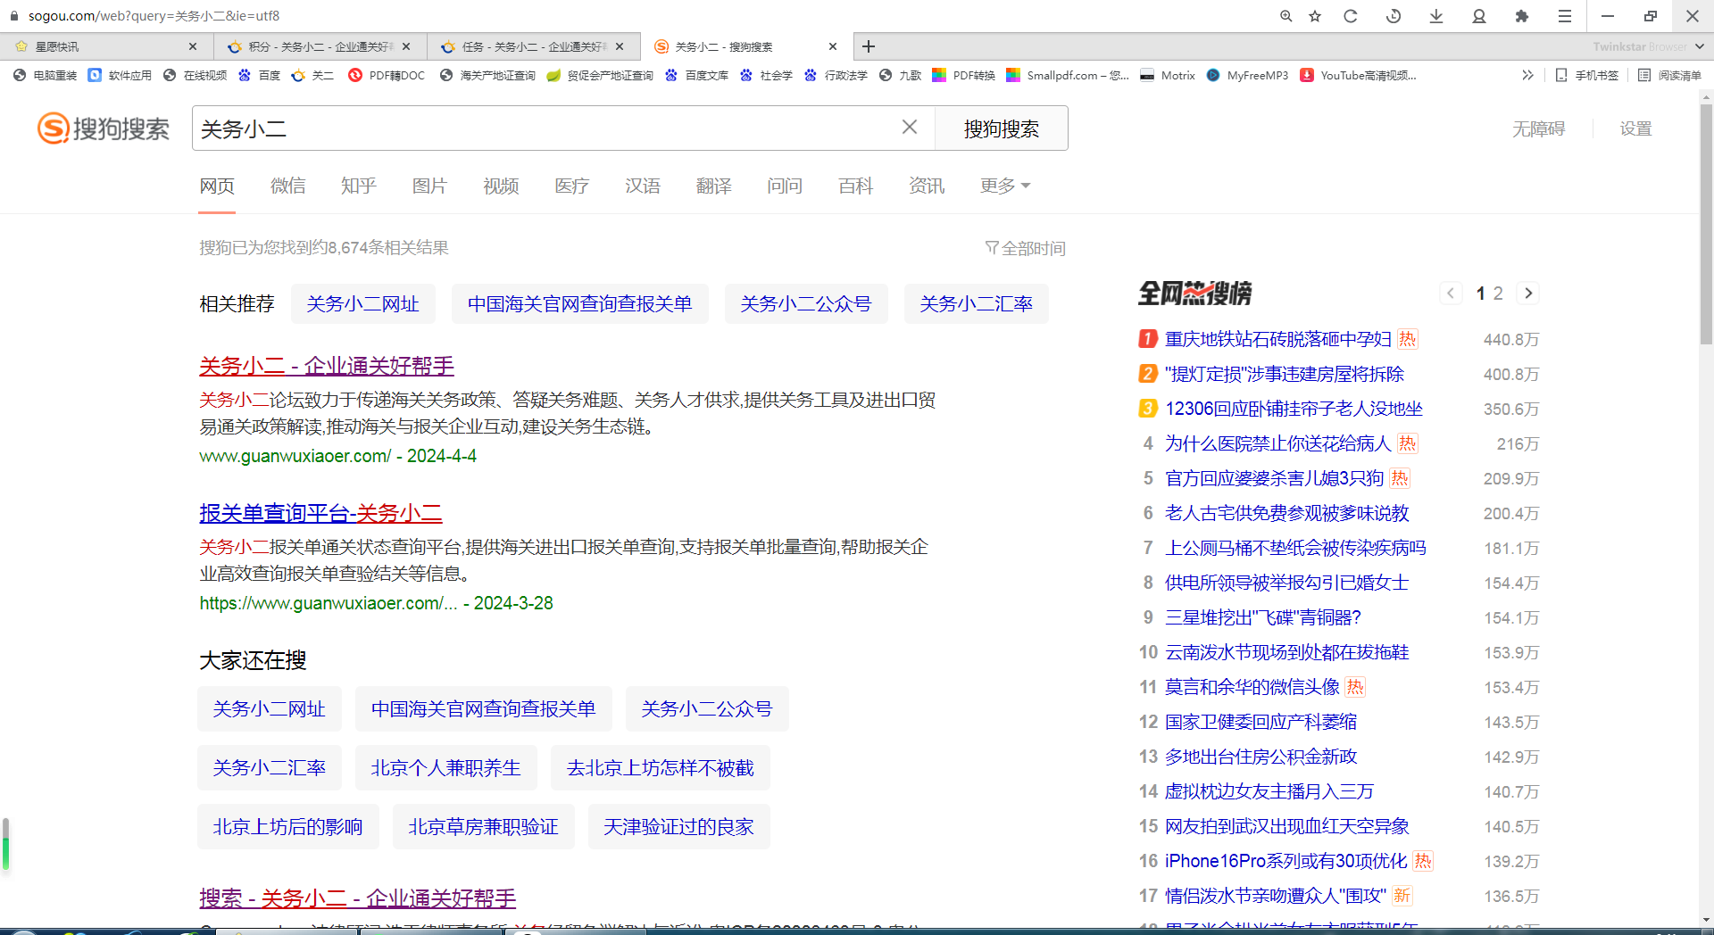1714x935 pixels.
Task: Click the 搜狗搜索 logo
Action: pos(104,128)
